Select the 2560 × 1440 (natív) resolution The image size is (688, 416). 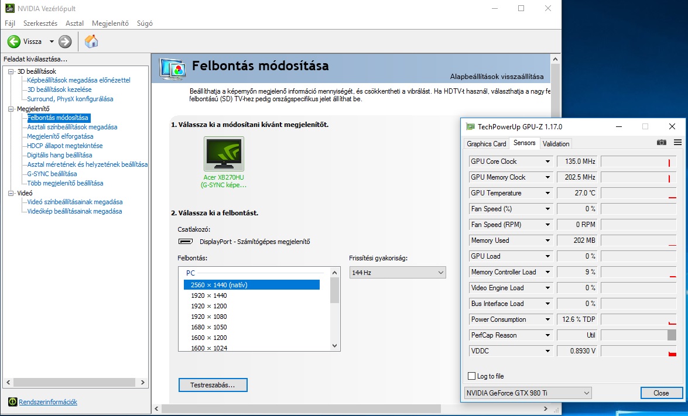[x=251, y=285]
